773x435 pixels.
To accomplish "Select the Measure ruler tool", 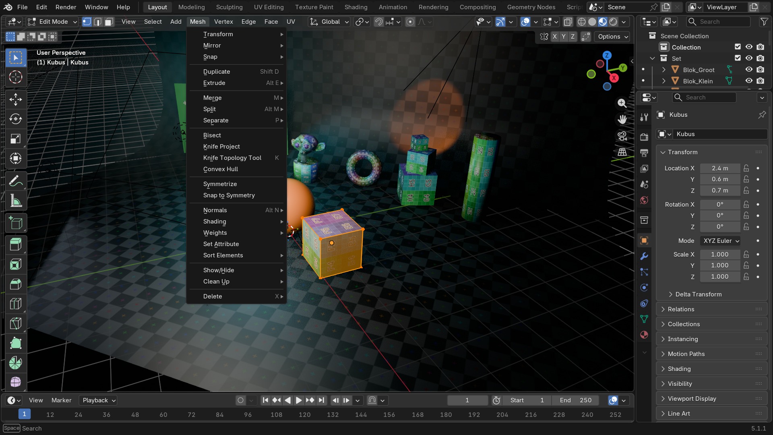I will pyautogui.click(x=16, y=201).
